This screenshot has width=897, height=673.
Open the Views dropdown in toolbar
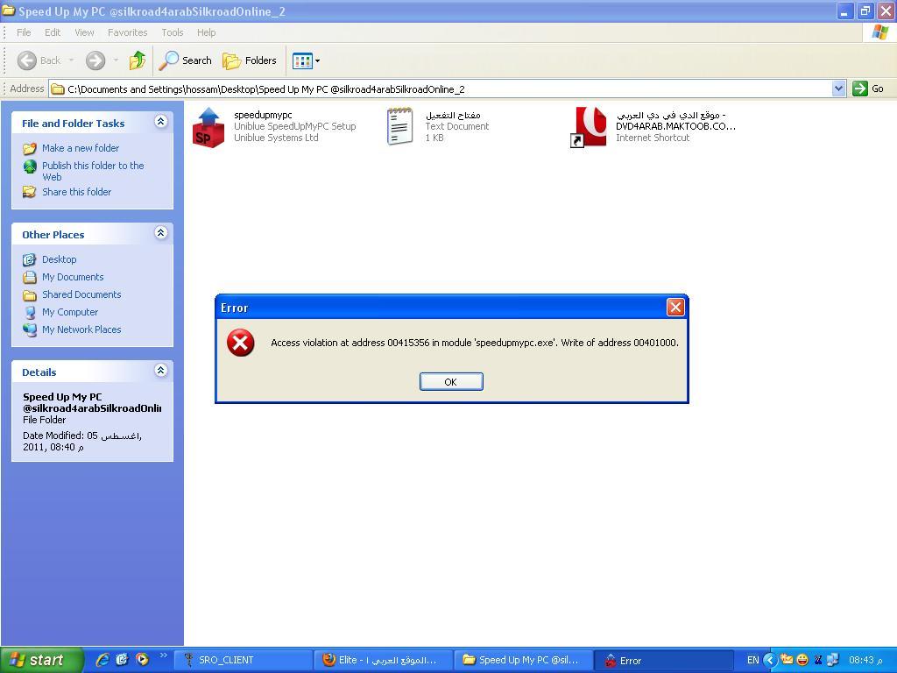click(x=306, y=60)
